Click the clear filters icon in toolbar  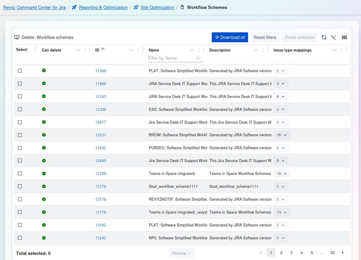[x=333, y=37]
